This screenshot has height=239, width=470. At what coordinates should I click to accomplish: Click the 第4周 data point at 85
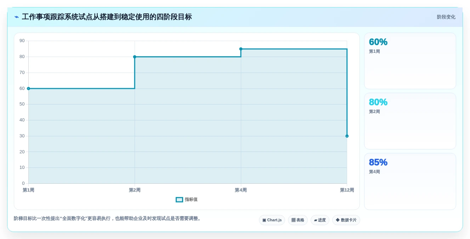pos(241,49)
